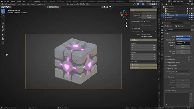Expand the Collections panel
This screenshot has height=109, width=194.
[x=143, y=65]
